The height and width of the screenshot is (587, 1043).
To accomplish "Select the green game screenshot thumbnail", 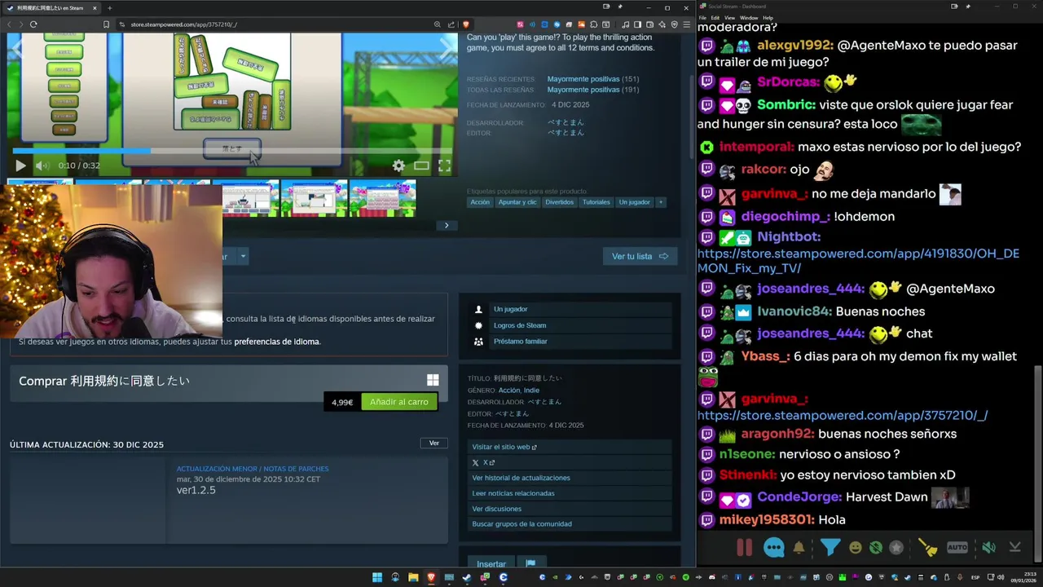I will point(315,198).
